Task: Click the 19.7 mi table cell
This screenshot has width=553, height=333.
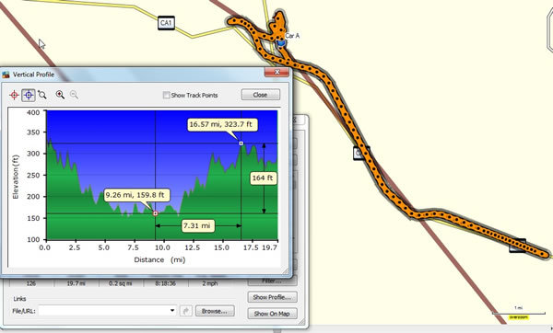Action: (x=76, y=283)
